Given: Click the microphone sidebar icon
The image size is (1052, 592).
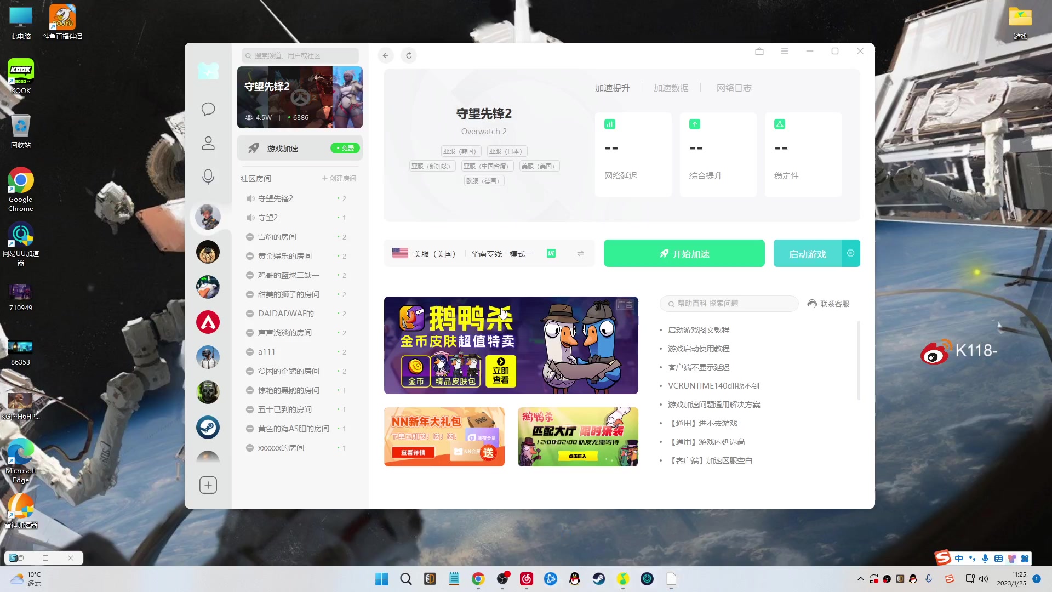Looking at the screenshot, I should pos(208,177).
